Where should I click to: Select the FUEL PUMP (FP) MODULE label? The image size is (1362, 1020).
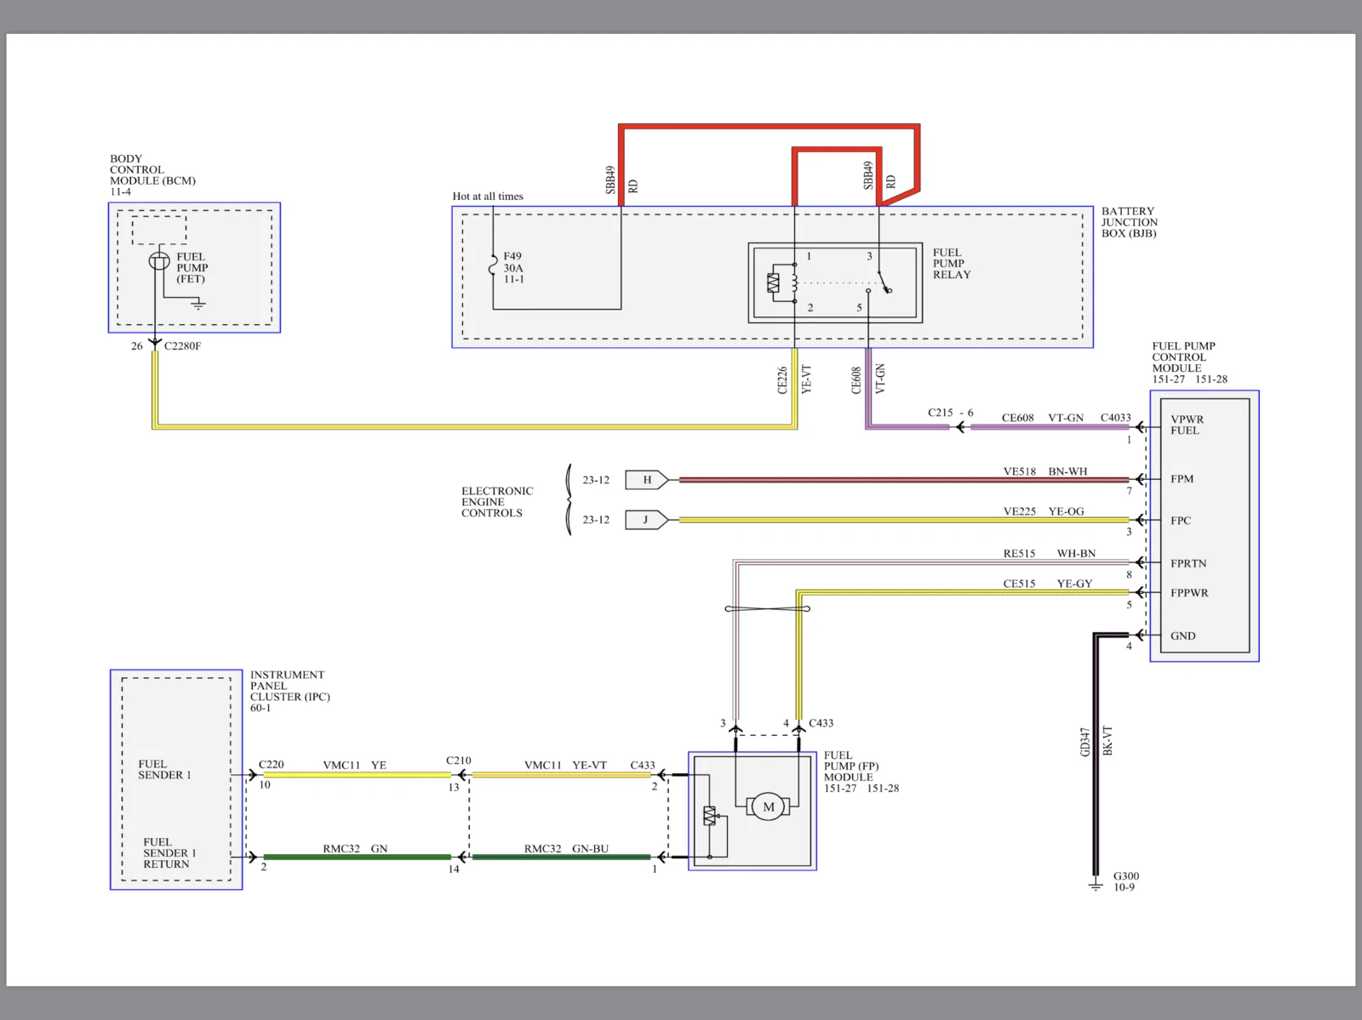point(852,766)
